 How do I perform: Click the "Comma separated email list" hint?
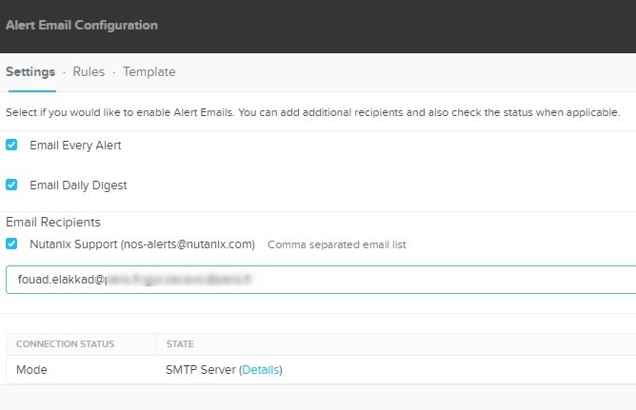click(x=337, y=244)
